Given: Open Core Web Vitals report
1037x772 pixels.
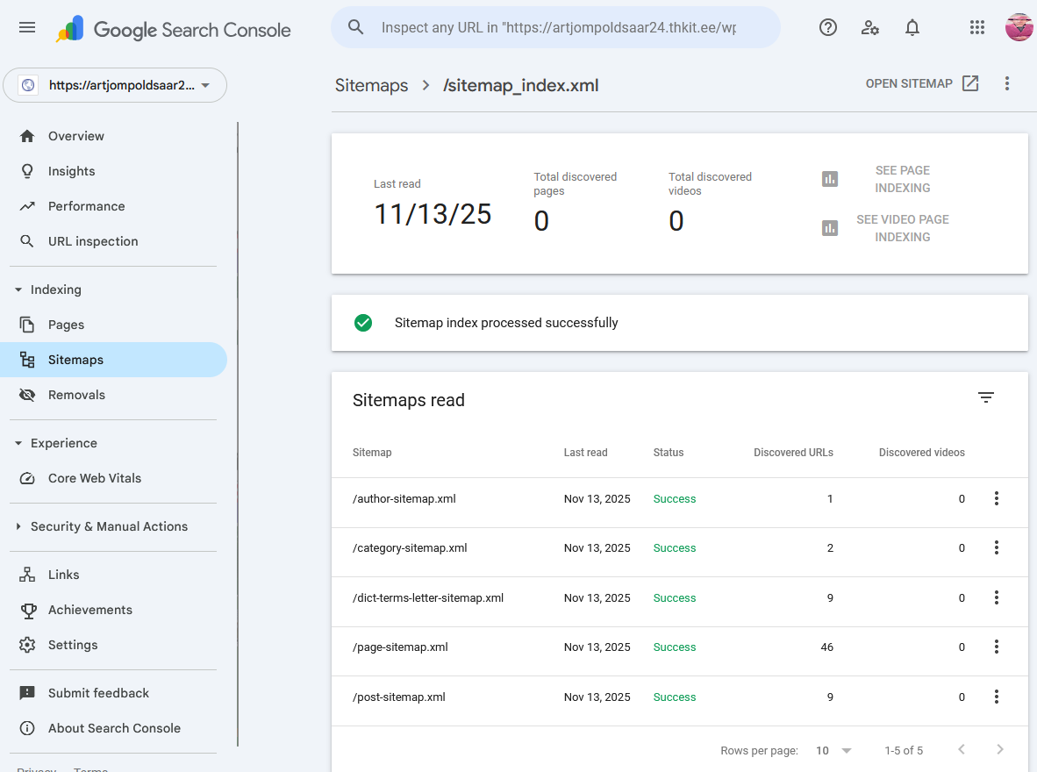Looking at the screenshot, I should click(x=94, y=478).
